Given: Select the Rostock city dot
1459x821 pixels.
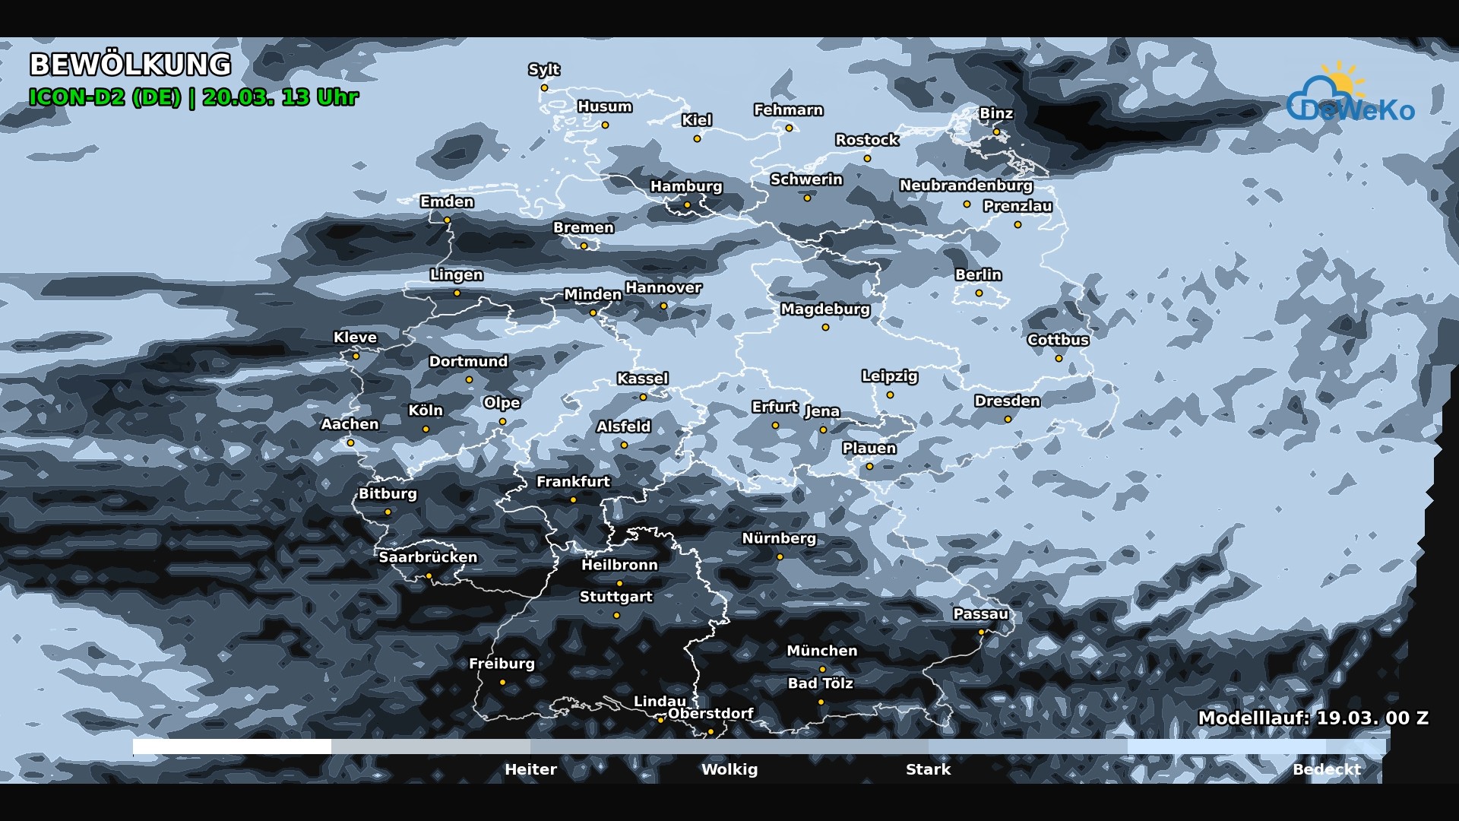Looking at the screenshot, I should (x=866, y=157).
